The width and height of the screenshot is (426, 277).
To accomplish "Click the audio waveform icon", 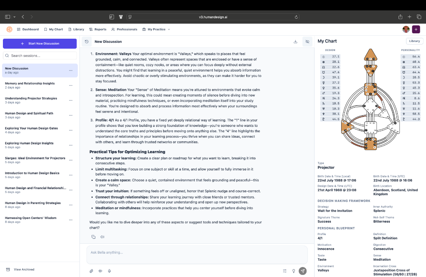I will 100,271.
